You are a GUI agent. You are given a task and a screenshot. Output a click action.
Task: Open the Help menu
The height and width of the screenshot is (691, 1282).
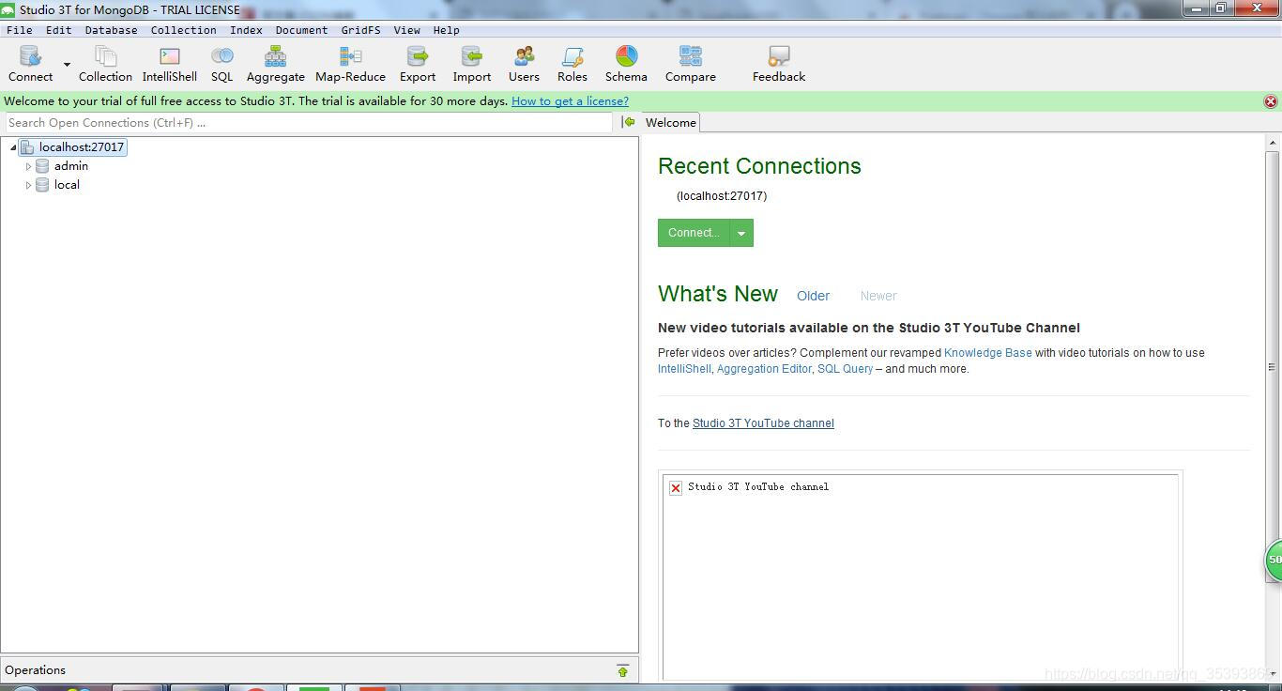tap(446, 30)
